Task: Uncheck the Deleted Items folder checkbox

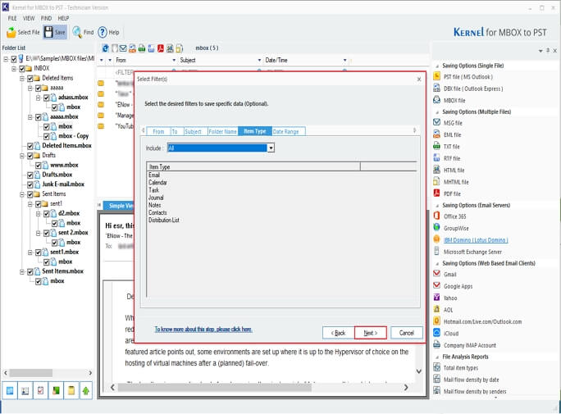Action: click(x=30, y=78)
